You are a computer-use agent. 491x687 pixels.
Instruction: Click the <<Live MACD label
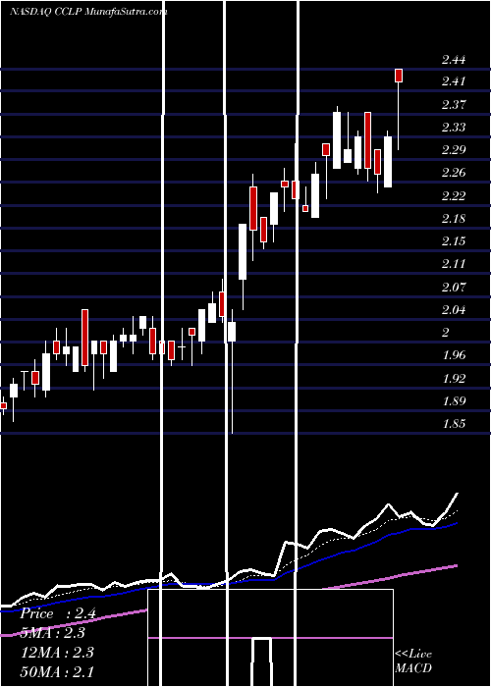(x=413, y=661)
